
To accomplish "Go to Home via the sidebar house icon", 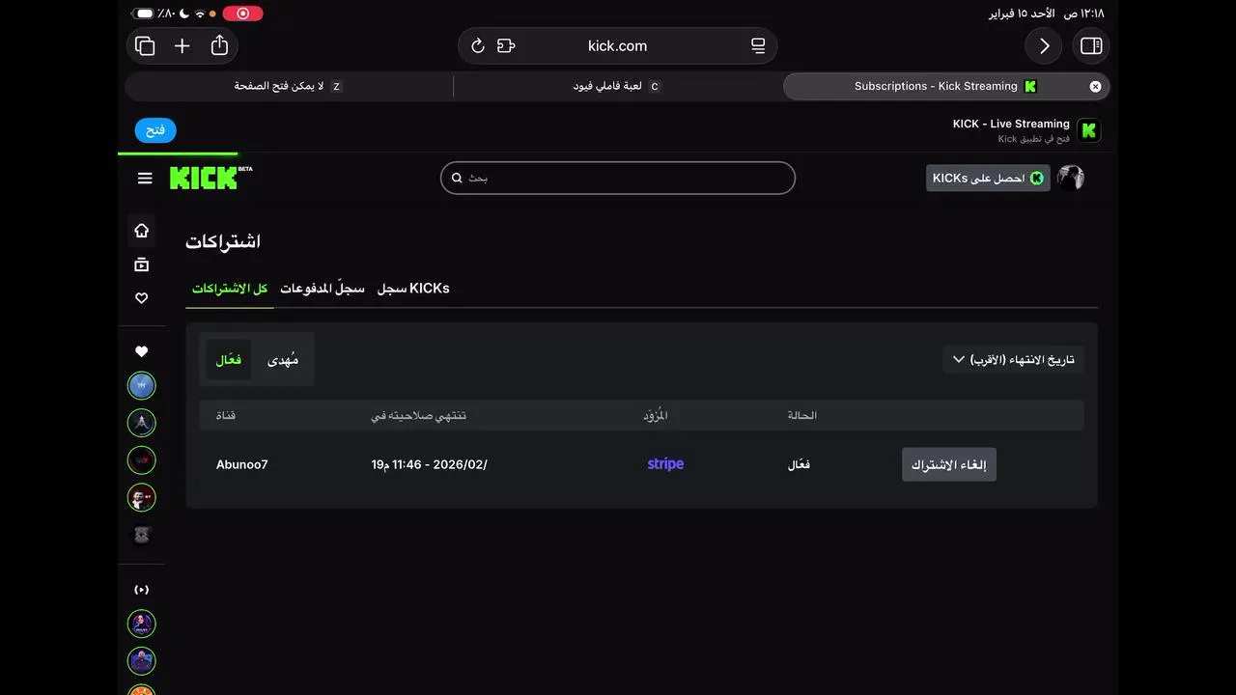I will [x=142, y=231].
